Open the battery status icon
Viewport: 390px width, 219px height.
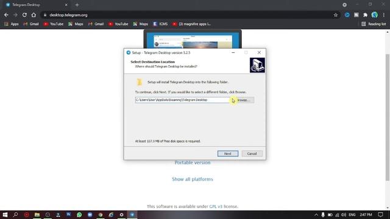(330, 215)
